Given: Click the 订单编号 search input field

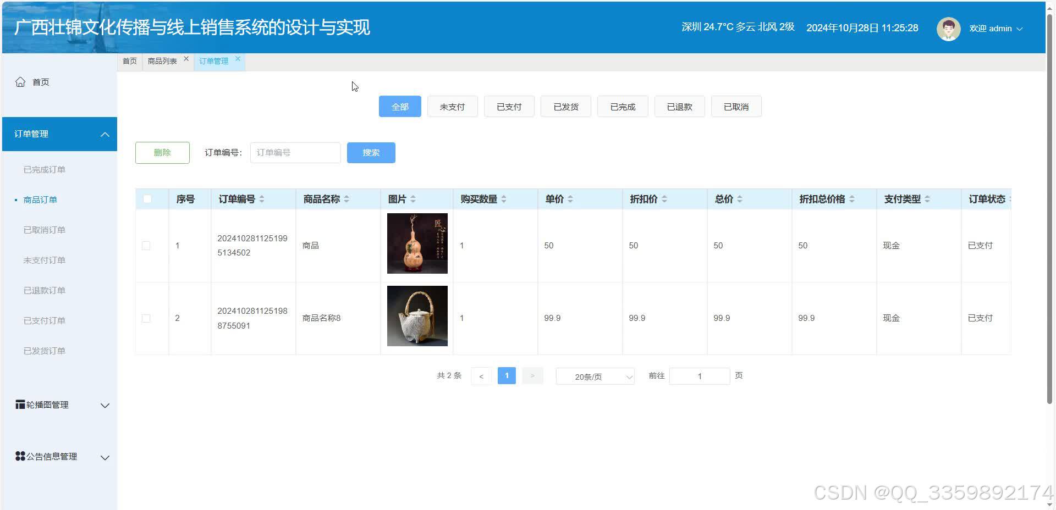Looking at the screenshot, I should tap(295, 152).
